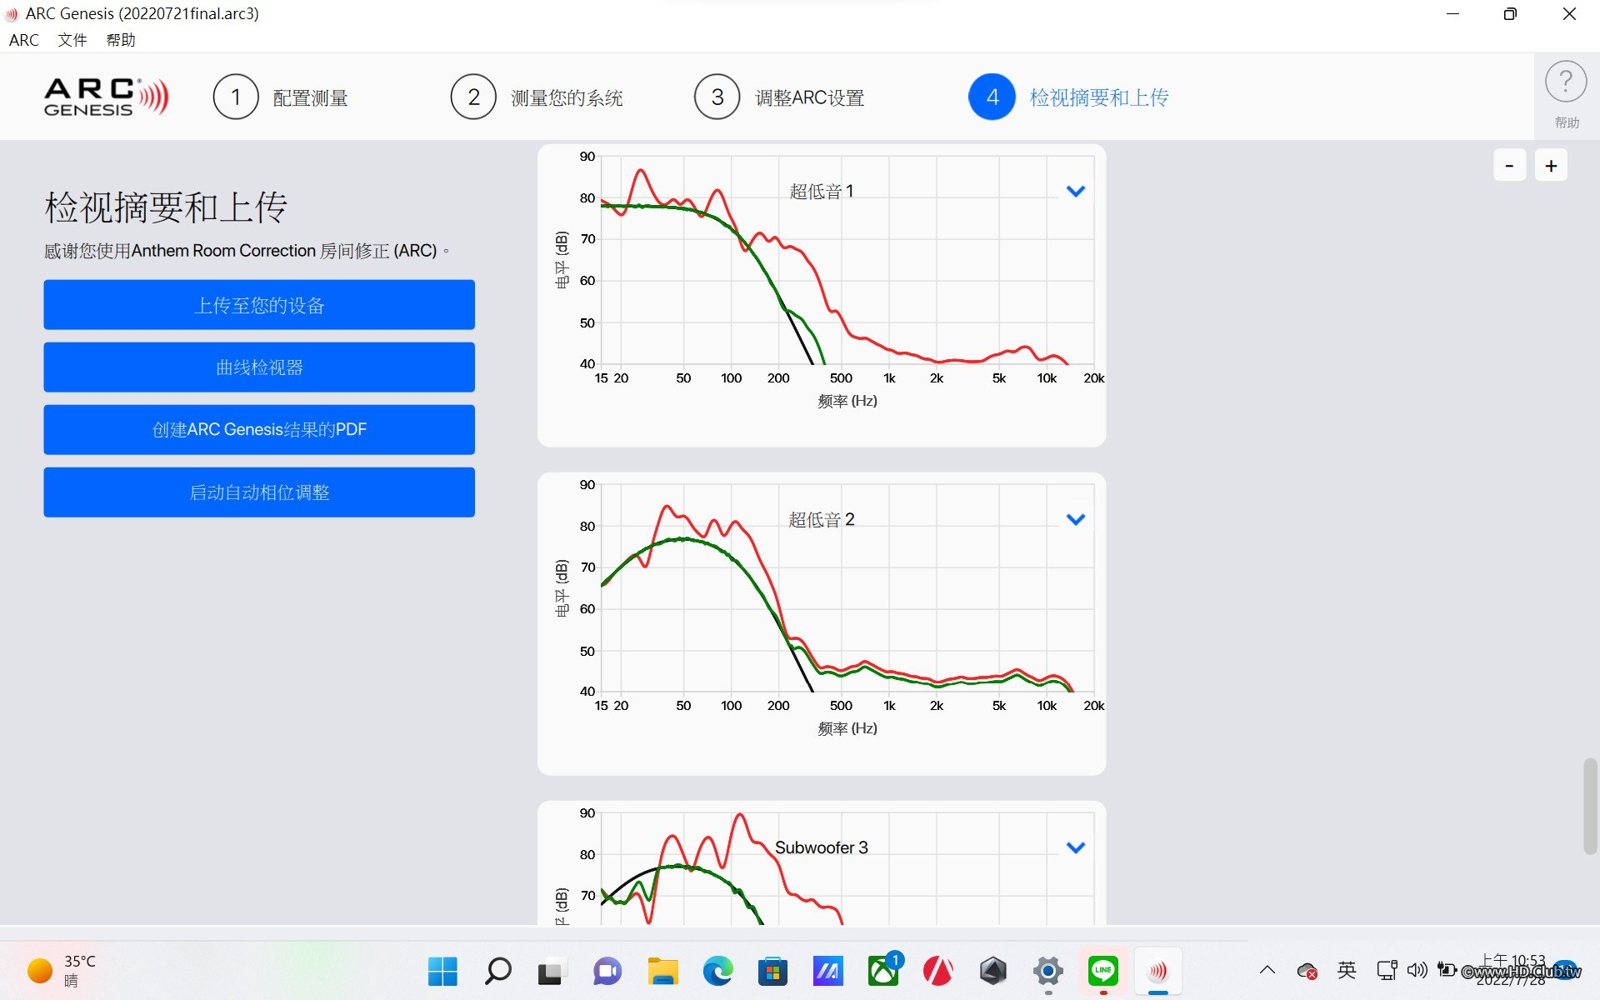The height and width of the screenshot is (1000, 1600).
Task: Launch Microsoft Edge from taskbar
Action: tap(717, 971)
